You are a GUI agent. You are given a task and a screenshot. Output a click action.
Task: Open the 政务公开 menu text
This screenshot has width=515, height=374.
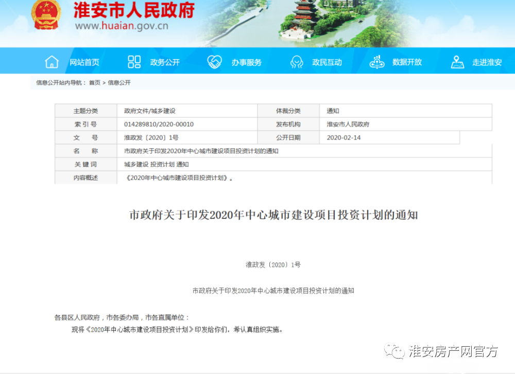coord(165,62)
